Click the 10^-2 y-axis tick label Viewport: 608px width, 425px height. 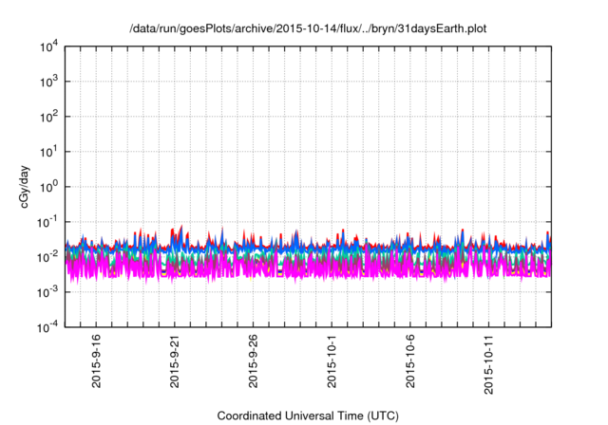(47, 257)
